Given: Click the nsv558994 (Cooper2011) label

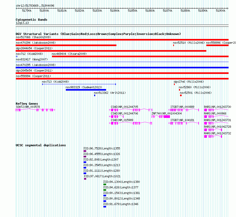Looking at the screenshot, I should tap(33, 76).
